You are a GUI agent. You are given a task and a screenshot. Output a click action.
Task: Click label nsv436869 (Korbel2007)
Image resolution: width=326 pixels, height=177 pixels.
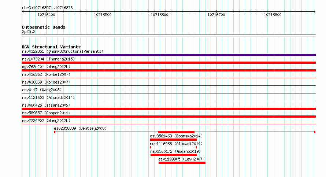(46, 82)
